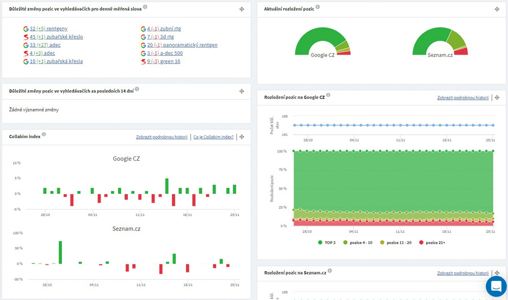
Task: Open the blue chat support bubble
Action: [496, 286]
